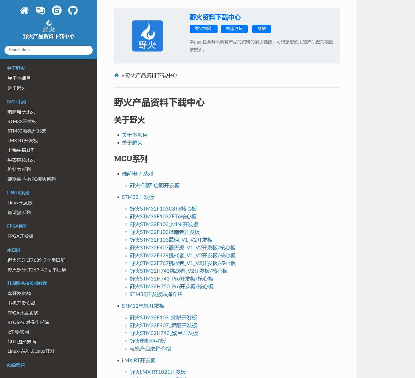The height and width of the screenshot is (378, 415).
Task: Open 上海先楫系列 sidebar item
Action: [x=21, y=150]
